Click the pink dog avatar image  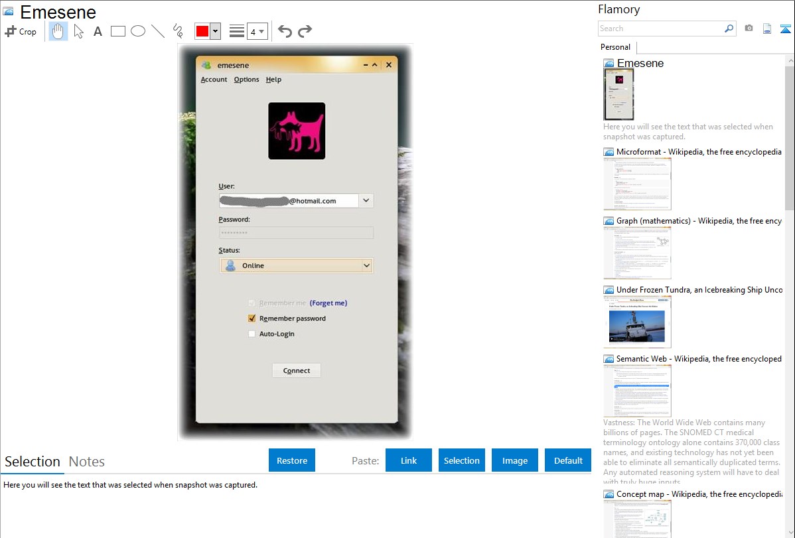click(x=297, y=131)
